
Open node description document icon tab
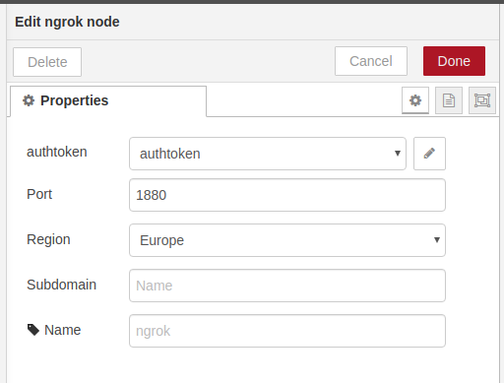449,100
